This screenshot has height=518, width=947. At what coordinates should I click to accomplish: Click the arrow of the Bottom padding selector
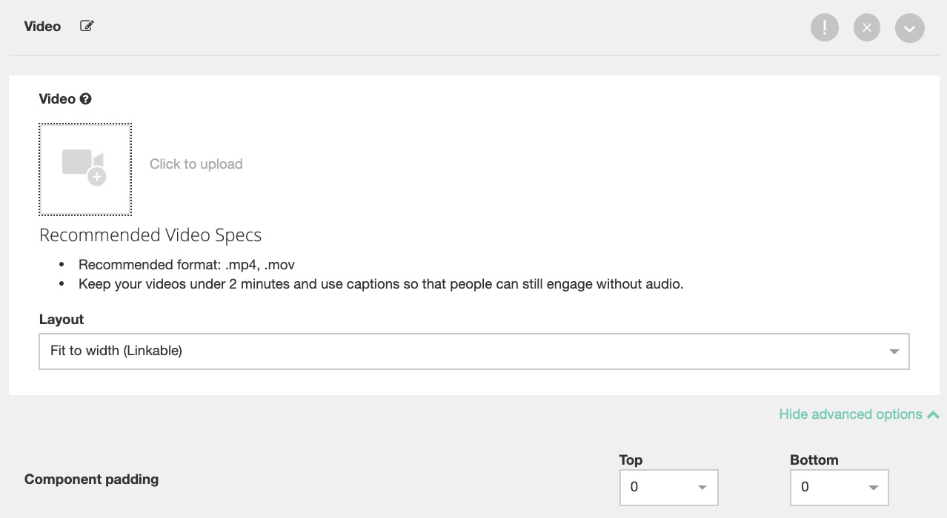(873, 488)
